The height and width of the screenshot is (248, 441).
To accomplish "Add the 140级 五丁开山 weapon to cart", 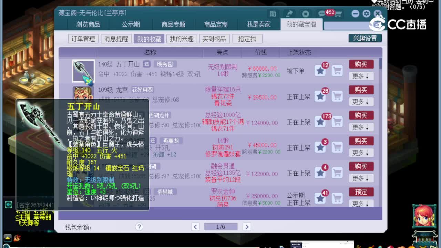I will [337, 70].
